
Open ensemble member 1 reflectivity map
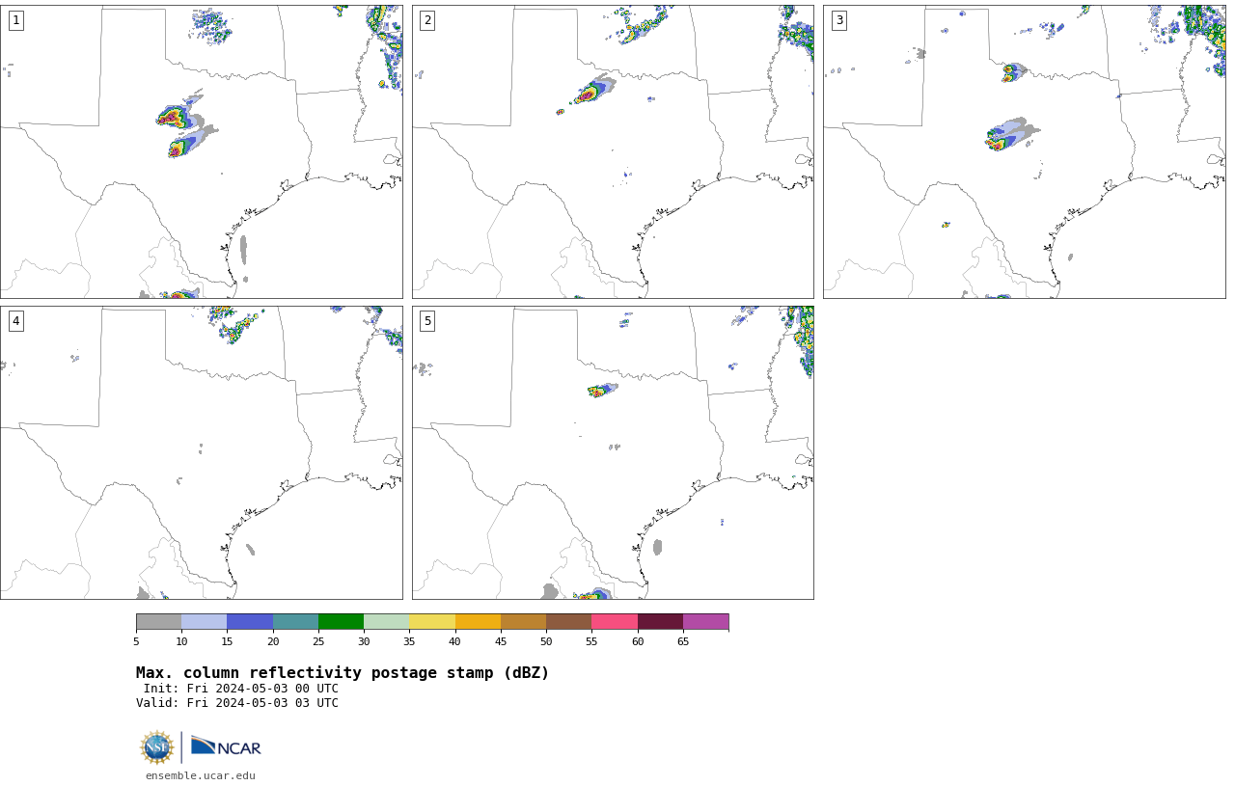point(202,151)
